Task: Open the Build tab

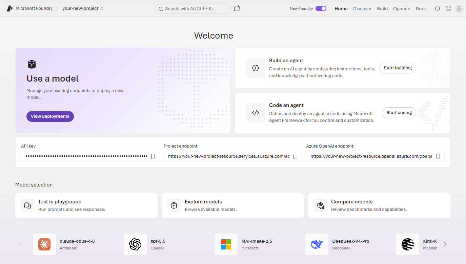Action: 382,8
